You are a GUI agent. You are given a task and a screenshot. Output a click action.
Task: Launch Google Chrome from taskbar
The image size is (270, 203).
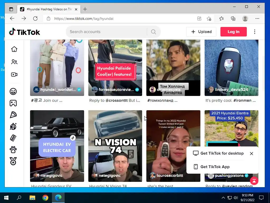45,198
